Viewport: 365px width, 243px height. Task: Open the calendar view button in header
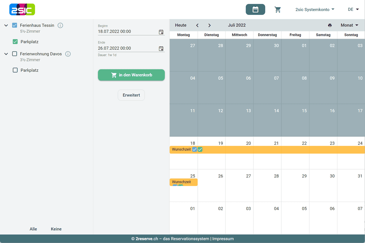(255, 9)
